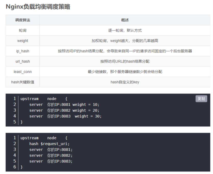The width and height of the screenshot is (213, 174).
Task: Click line number 6 in second code block
Action: (15, 167)
